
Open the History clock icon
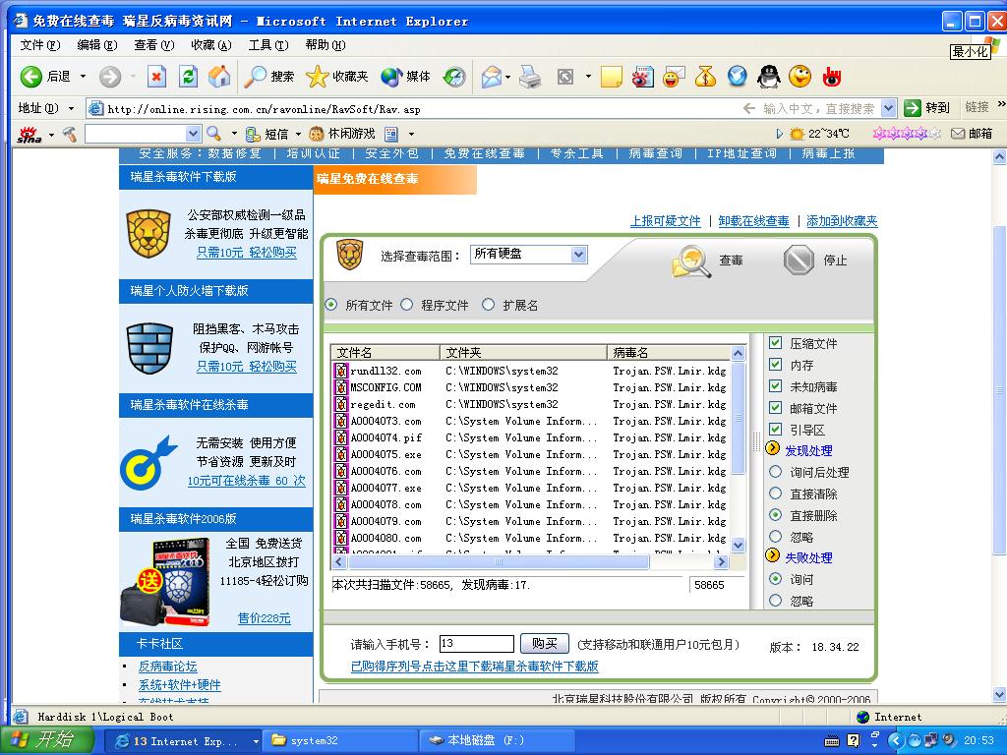point(454,77)
